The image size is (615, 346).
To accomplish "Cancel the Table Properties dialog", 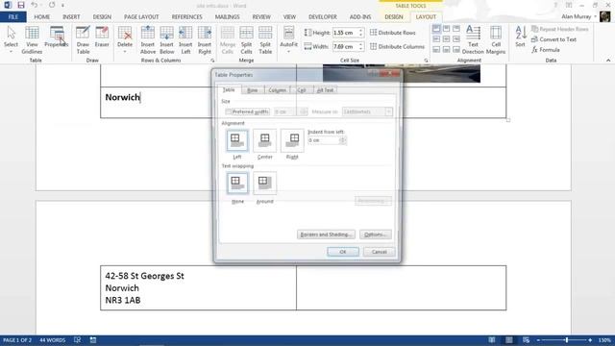I will (x=379, y=252).
